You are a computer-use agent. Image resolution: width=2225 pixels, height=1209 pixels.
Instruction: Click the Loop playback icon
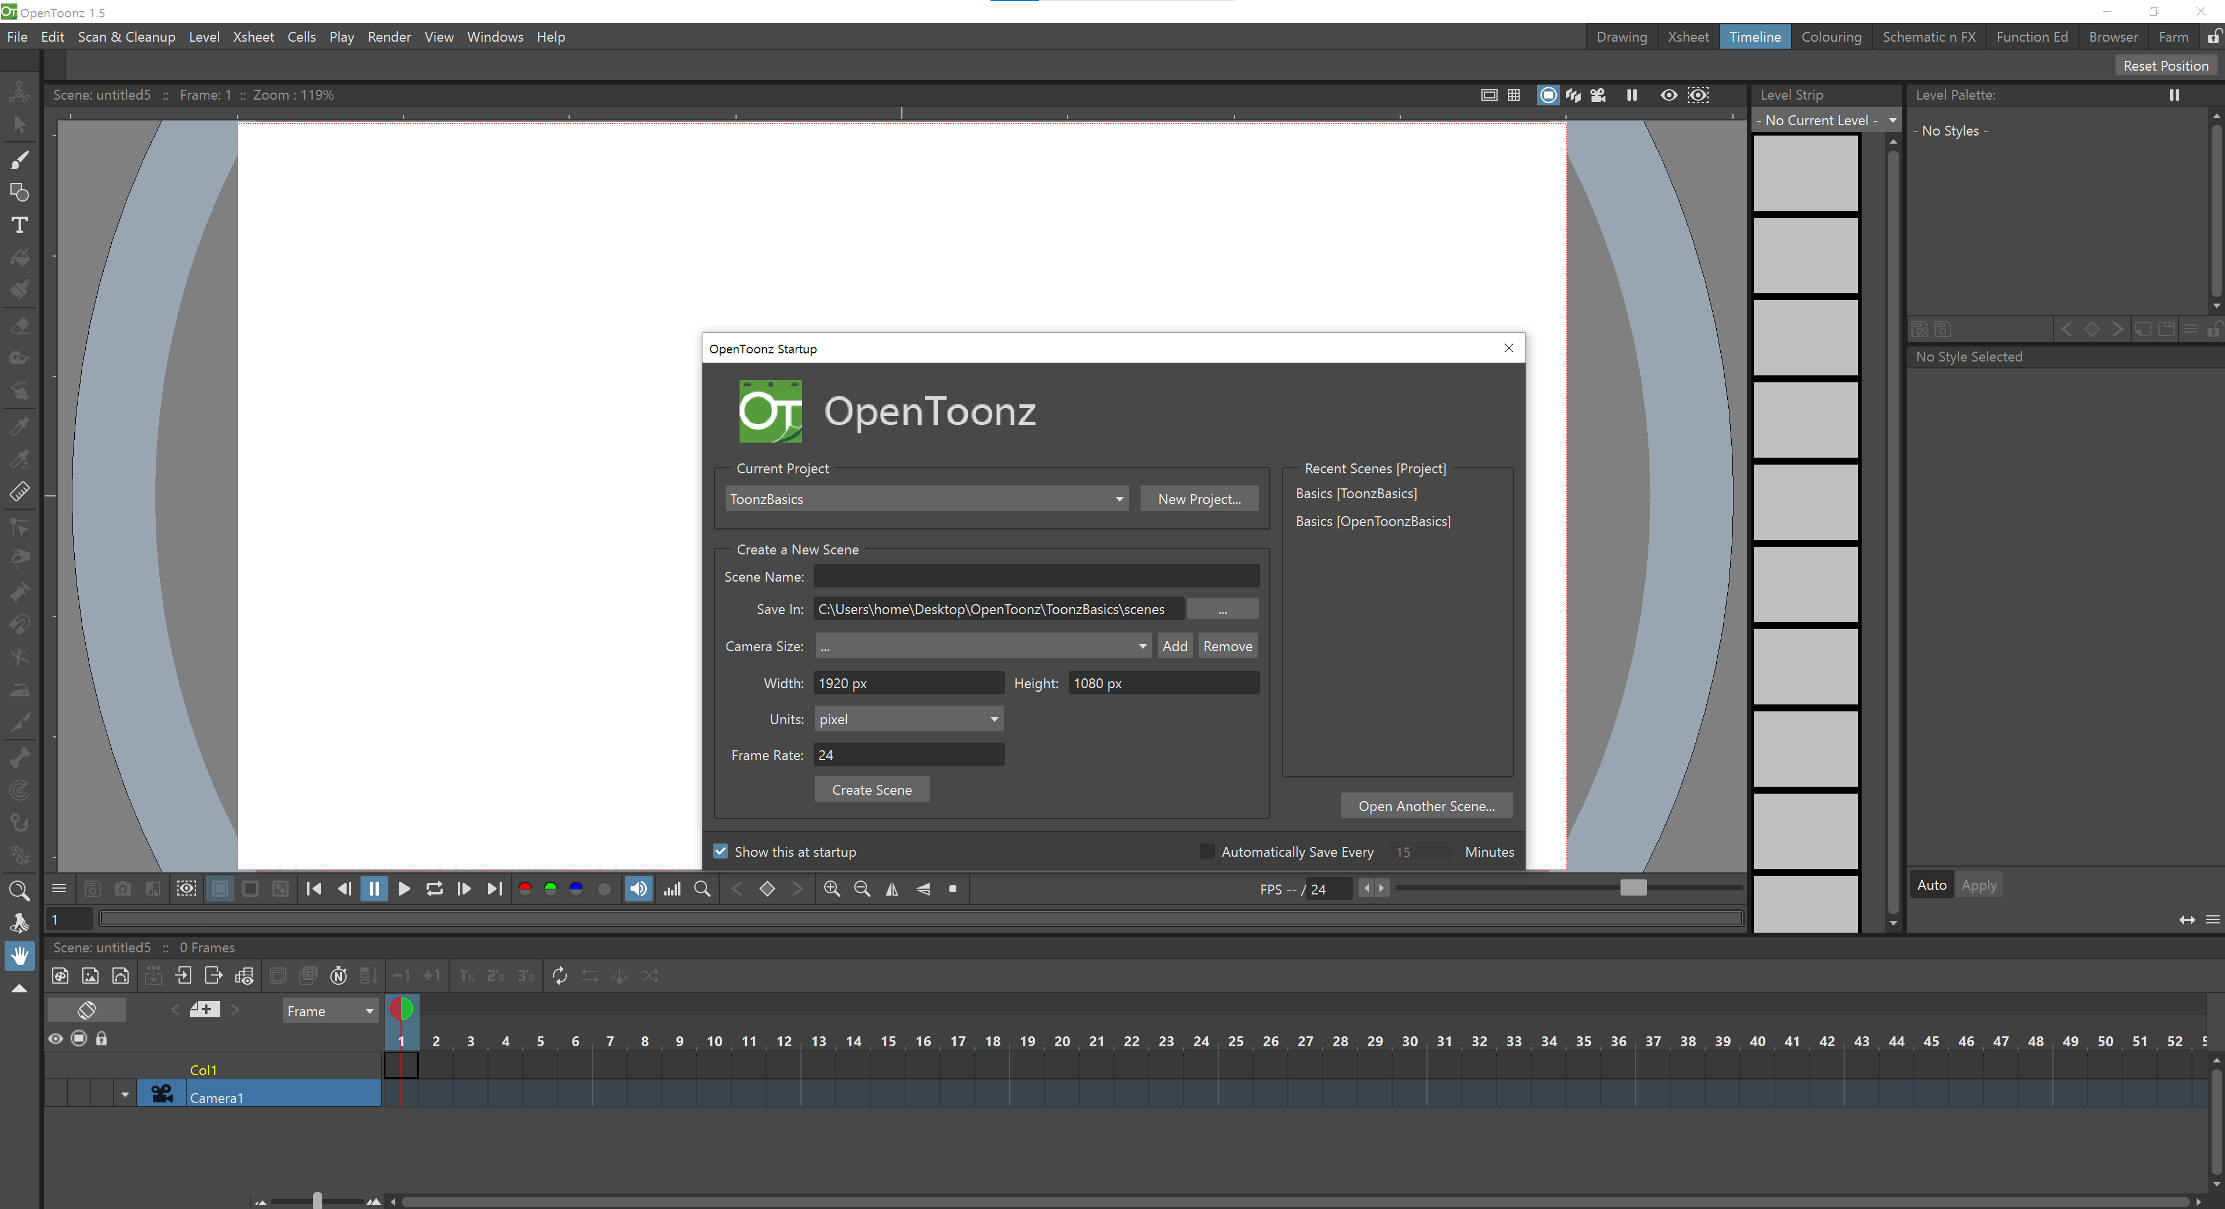point(434,889)
